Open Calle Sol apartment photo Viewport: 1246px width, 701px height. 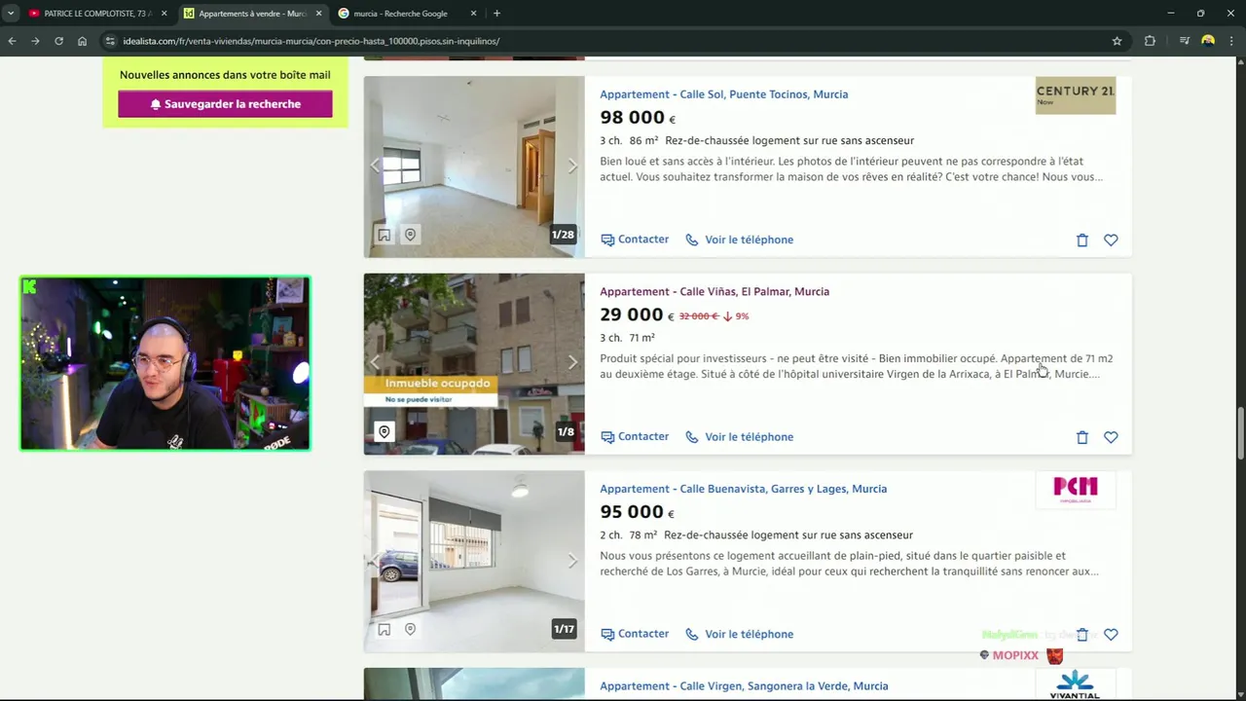474,166
